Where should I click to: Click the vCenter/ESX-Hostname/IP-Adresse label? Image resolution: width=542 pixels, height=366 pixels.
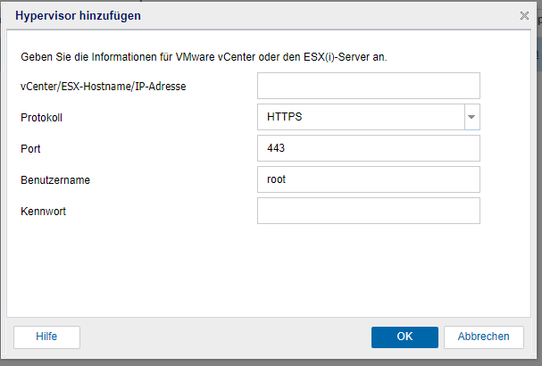104,87
